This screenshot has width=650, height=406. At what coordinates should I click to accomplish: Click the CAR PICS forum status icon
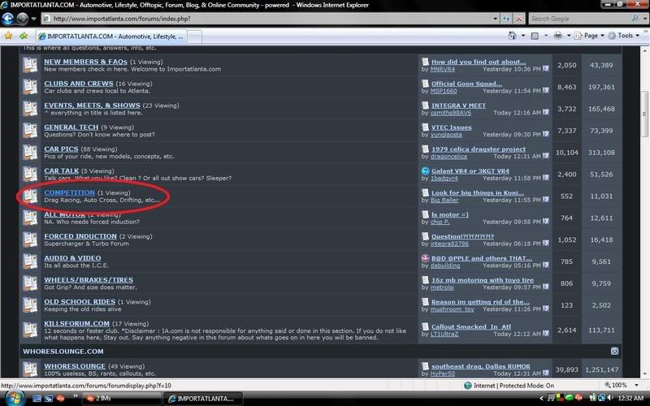(x=30, y=153)
